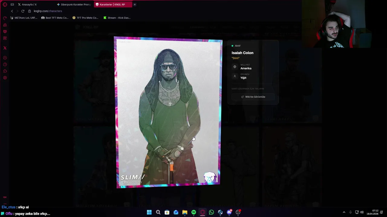Open the GX Cleaner sidebar icon
387x217 pixels.
pos(5,25)
